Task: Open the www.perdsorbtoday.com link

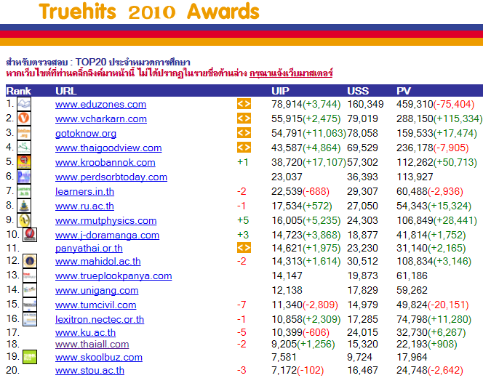Action: (x=111, y=177)
